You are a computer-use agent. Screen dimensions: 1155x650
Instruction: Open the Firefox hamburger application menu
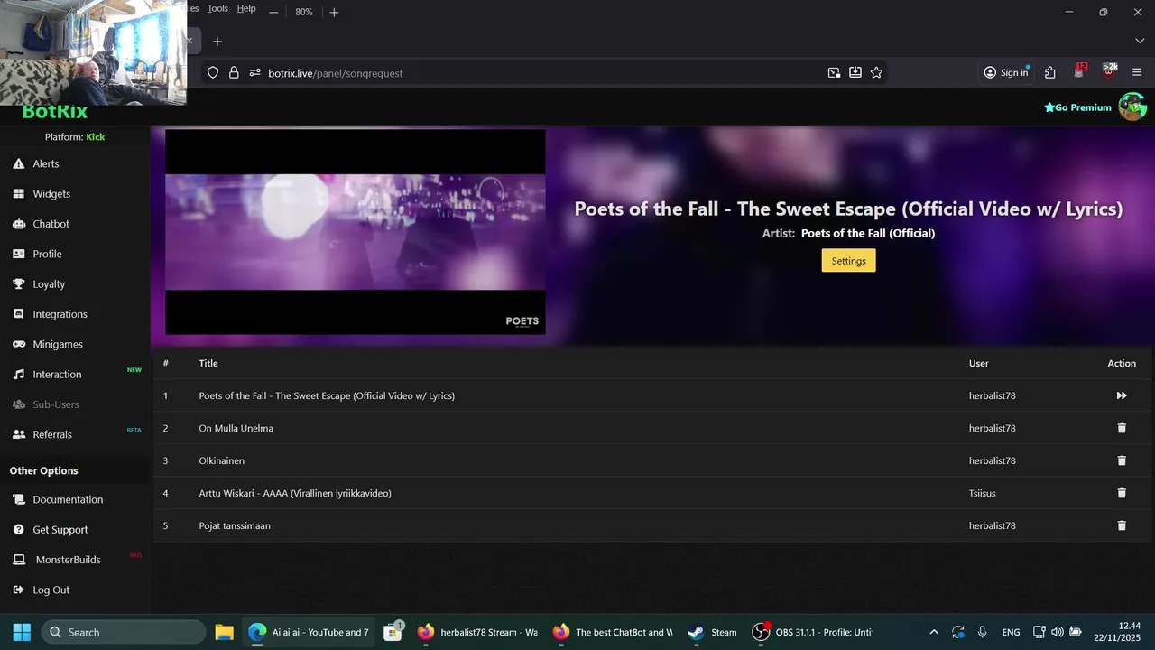click(x=1137, y=72)
